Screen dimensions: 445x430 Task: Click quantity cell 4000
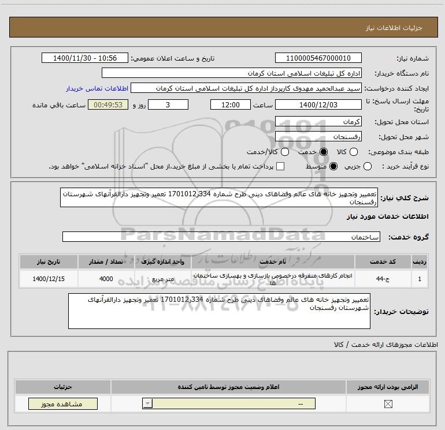tap(106, 279)
